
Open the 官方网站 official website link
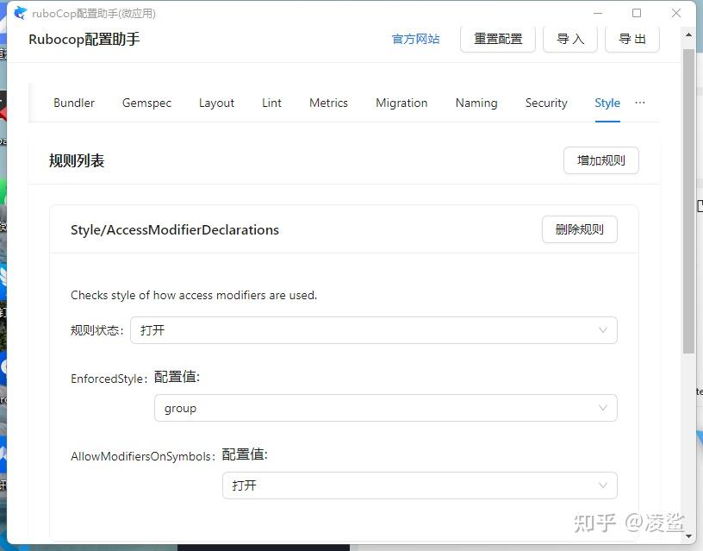[415, 39]
